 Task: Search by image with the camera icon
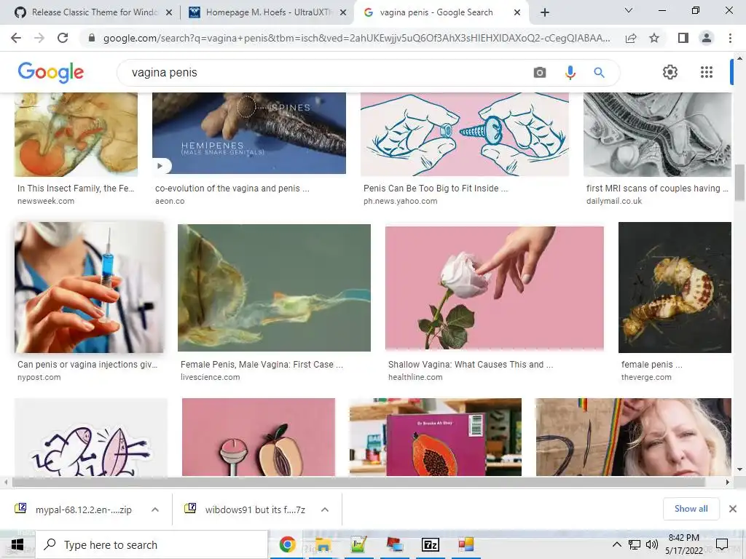[x=540, y=72]
